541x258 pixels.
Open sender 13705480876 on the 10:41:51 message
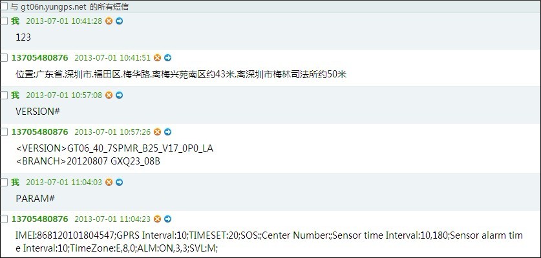(40, 57)
